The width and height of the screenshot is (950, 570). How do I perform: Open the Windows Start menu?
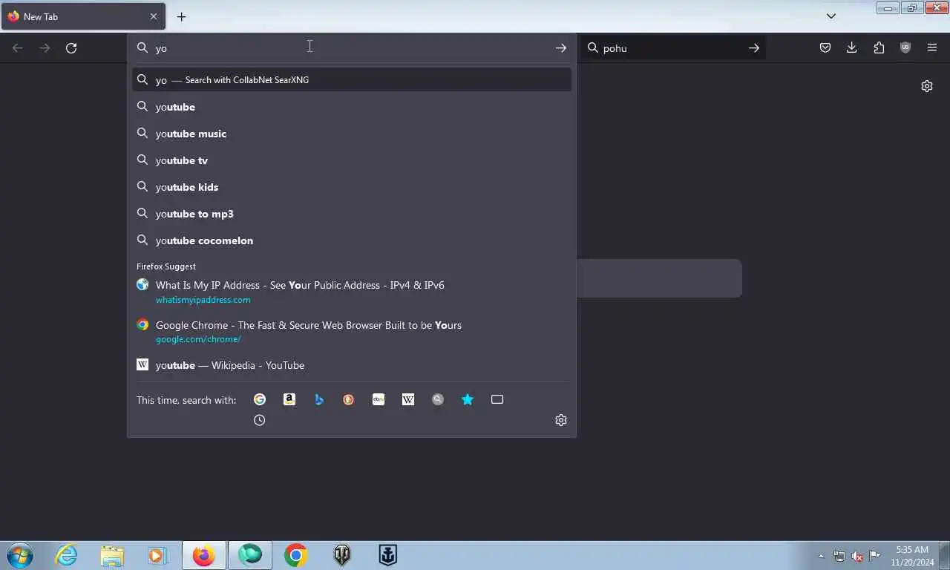19,555
